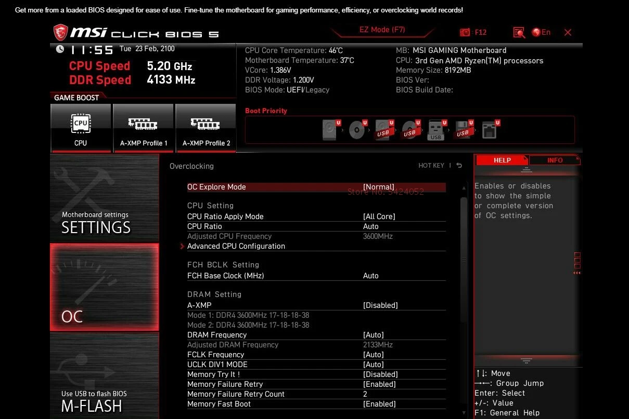This screenshot has width=629, height=419.
Task: Enable A-XMP Profile 2
Action: pos(206,128)
